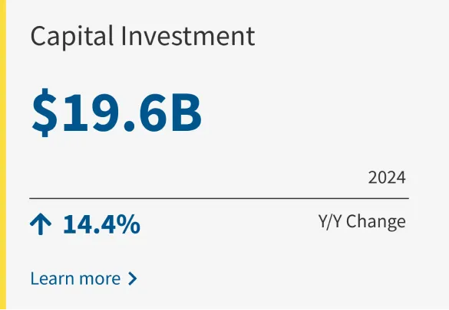Click the letter B in $19.6B

(187, 113)
